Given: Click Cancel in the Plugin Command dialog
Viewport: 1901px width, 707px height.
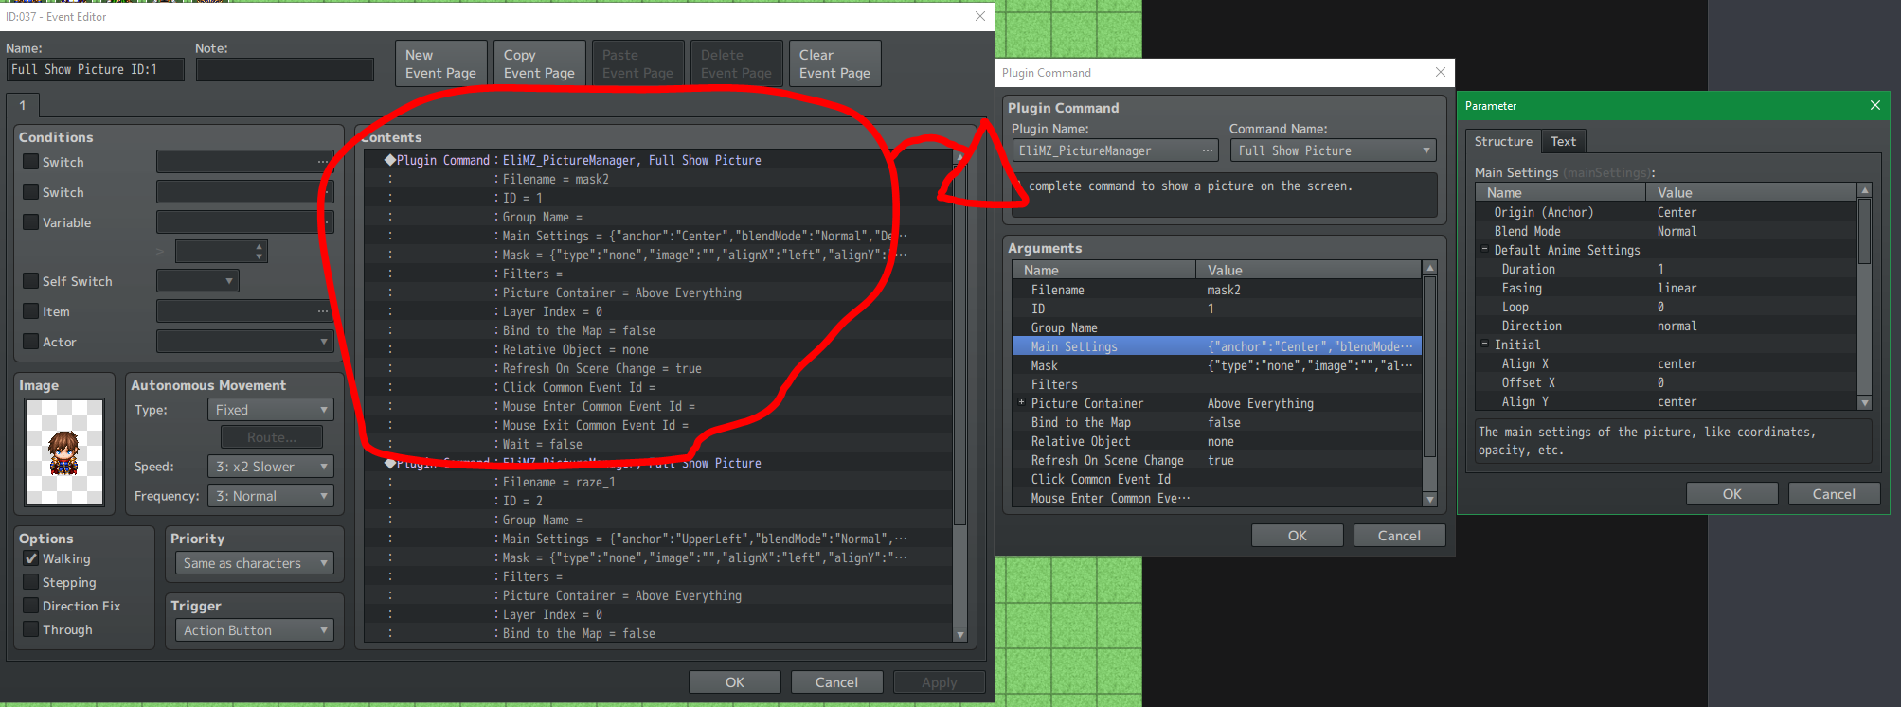Looking at the screenshot, I should 1400,536.
